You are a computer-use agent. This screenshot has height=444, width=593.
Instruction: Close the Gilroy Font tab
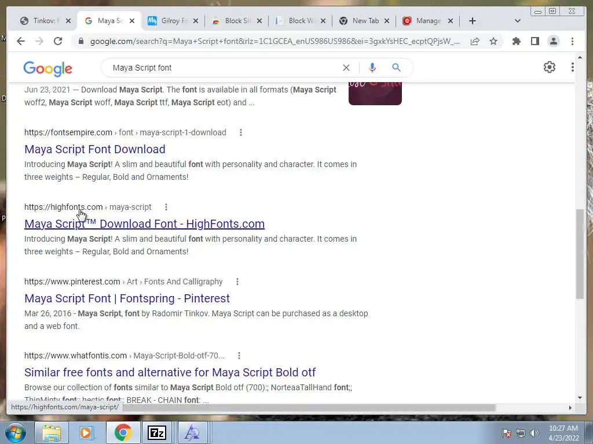196,21
